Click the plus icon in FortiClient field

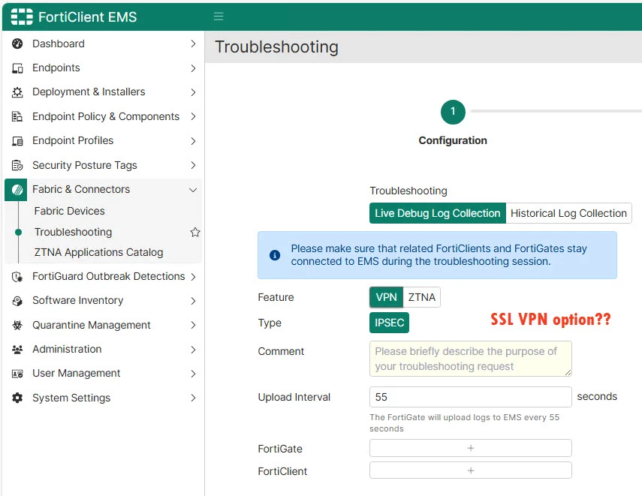[x=471, y=470]
